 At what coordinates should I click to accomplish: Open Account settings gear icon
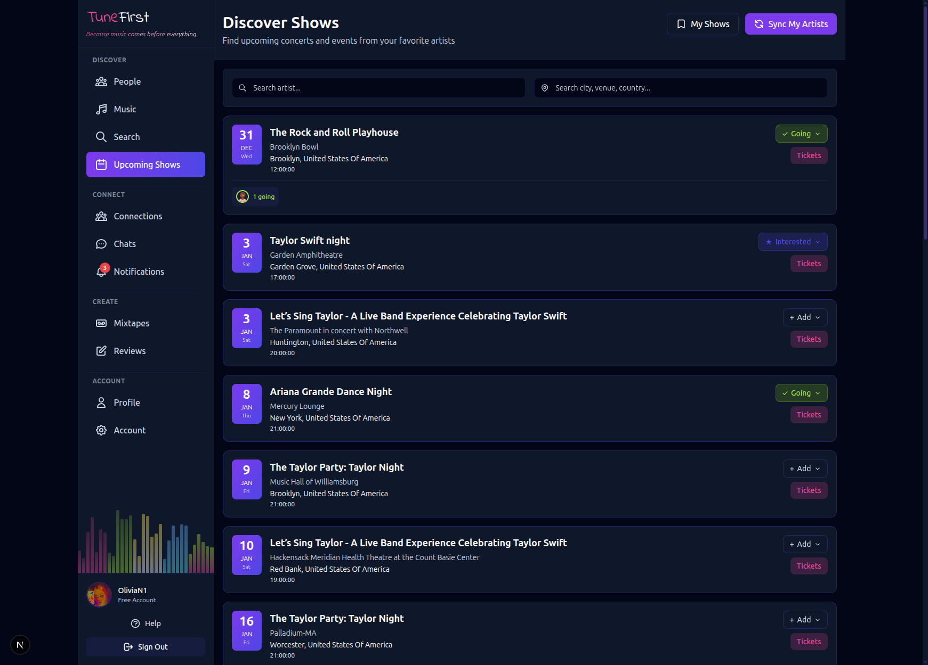101,430
